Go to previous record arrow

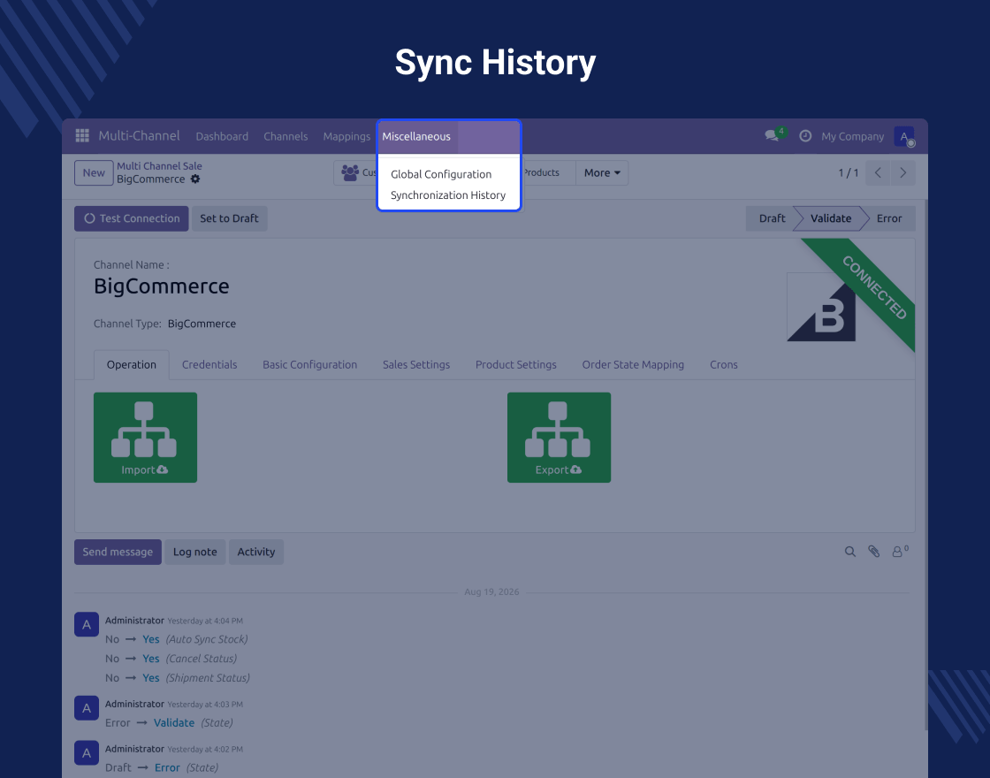pos(878,172)
